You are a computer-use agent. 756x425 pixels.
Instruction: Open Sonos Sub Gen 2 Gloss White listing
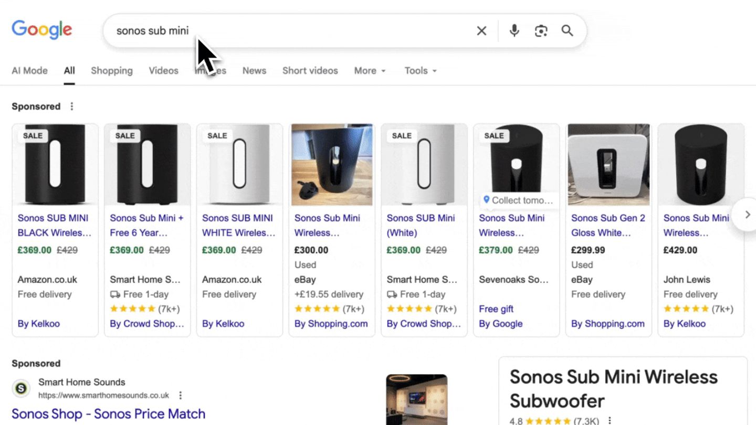click(x=608, y=225)
